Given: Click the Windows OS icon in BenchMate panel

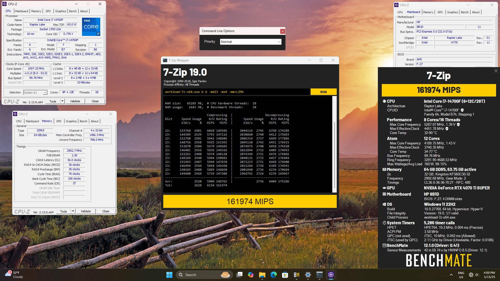Looking at the screenshot, I should [384, 204].
